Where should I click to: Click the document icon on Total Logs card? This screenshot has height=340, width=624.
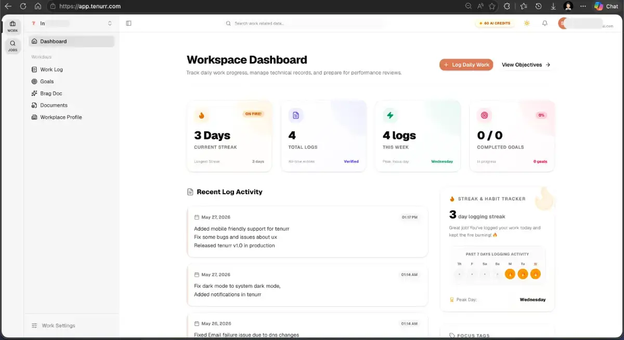(296, 116)
